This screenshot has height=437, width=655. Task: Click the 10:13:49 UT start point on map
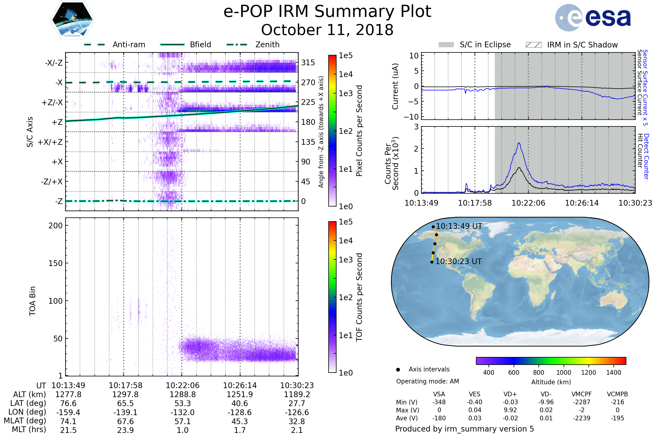(x=433, y=227)
